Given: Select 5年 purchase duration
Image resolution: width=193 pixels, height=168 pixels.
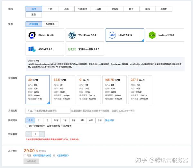Looking at the screenshot, I should [x=100, y=120].
